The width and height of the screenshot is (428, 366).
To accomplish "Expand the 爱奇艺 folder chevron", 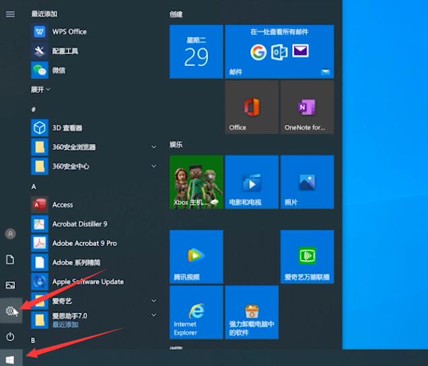I will click(x=154, y=301).
